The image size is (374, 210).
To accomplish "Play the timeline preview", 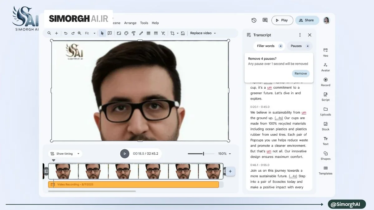I will (x=125, y=154).
